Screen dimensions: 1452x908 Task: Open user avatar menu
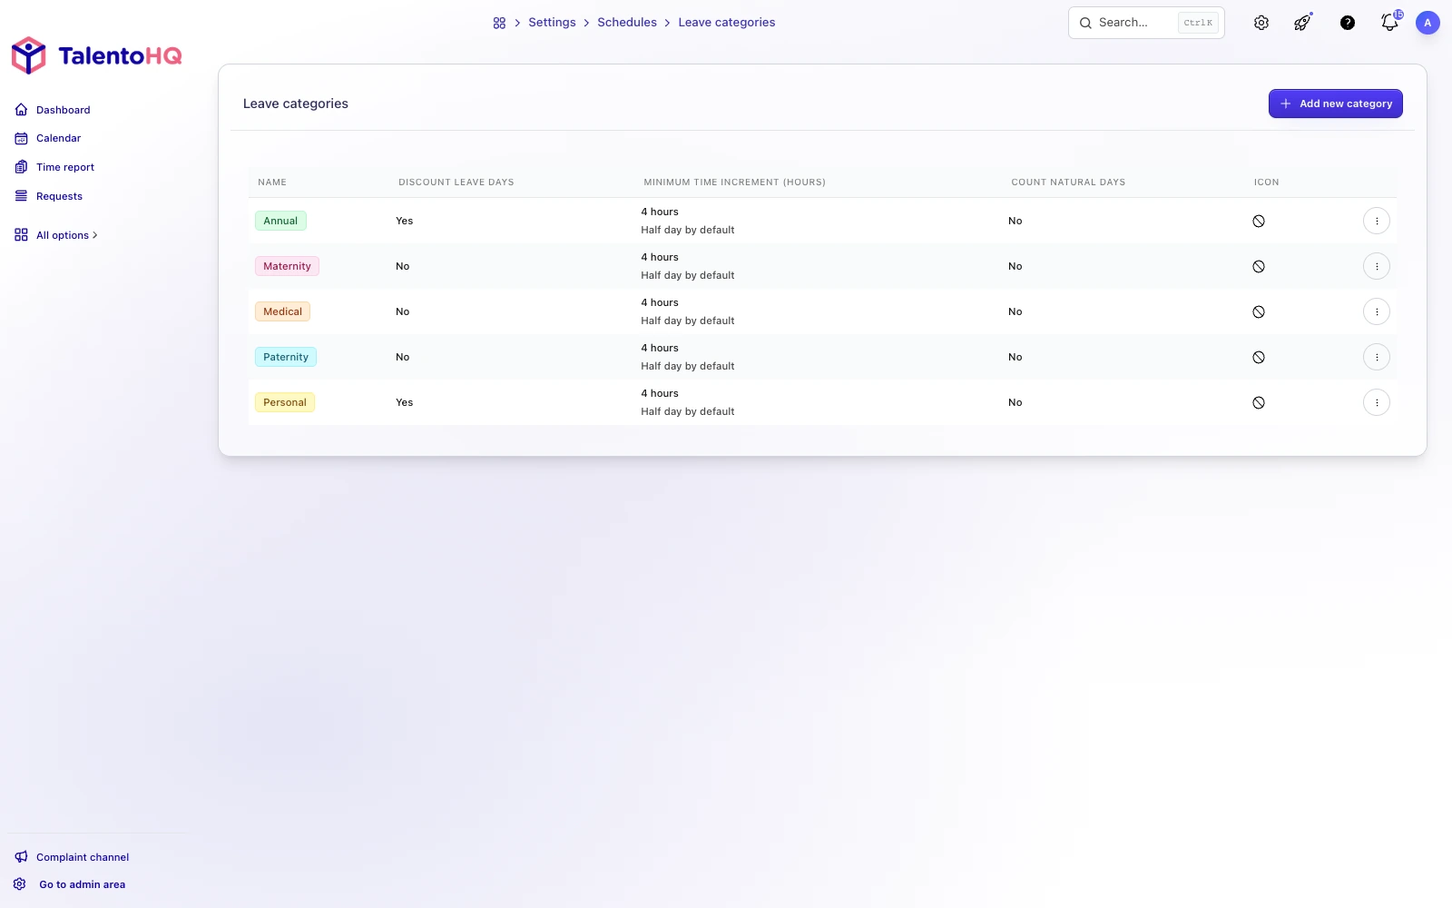point(1427,23)
